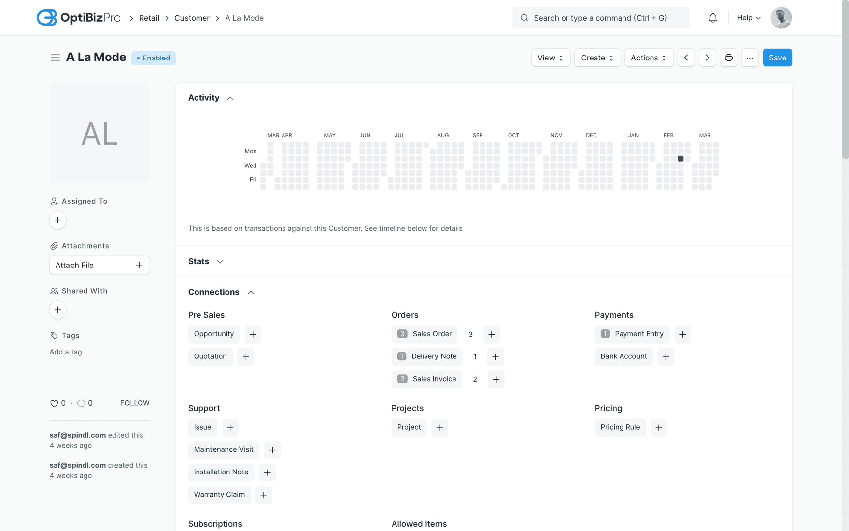
Task: Open the Actions dropdown
Action: click(649, 58)
